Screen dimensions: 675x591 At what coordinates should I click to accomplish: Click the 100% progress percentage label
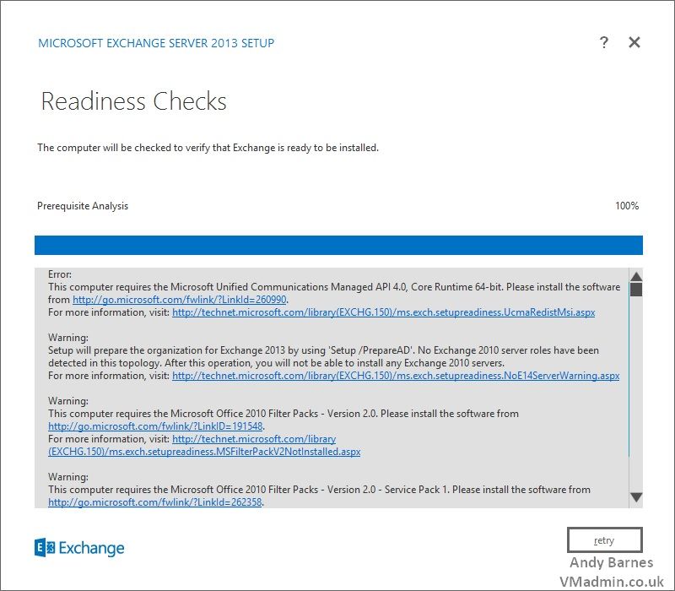point(626,206)
